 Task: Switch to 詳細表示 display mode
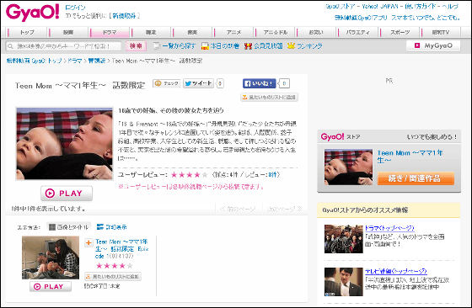coord(111,227)
